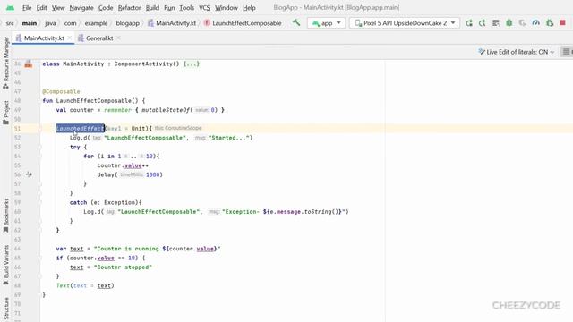Image resolution: width=573 pixels, height=322 pixels.
Task: Click Apply Changes and Restart Activity icon
Action: click(x=483, y=23)
